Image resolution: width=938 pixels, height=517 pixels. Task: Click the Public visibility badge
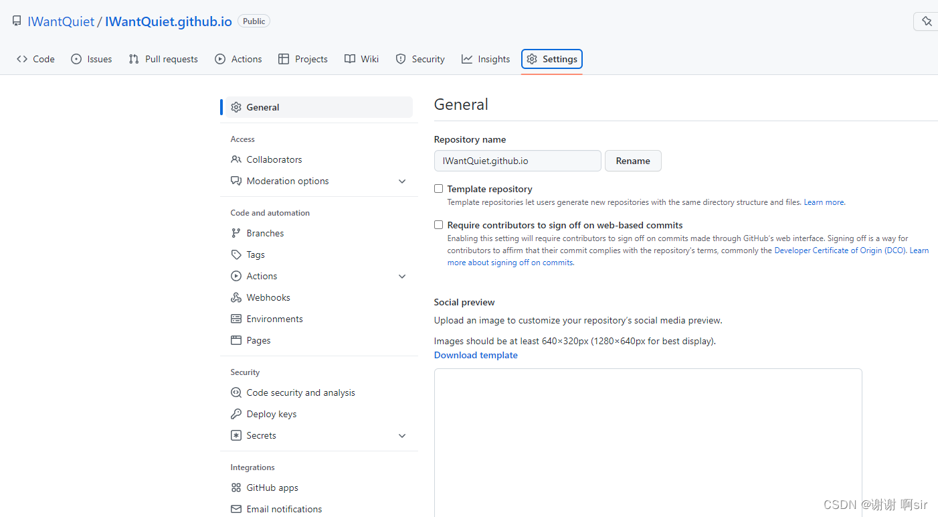point(254,21)
